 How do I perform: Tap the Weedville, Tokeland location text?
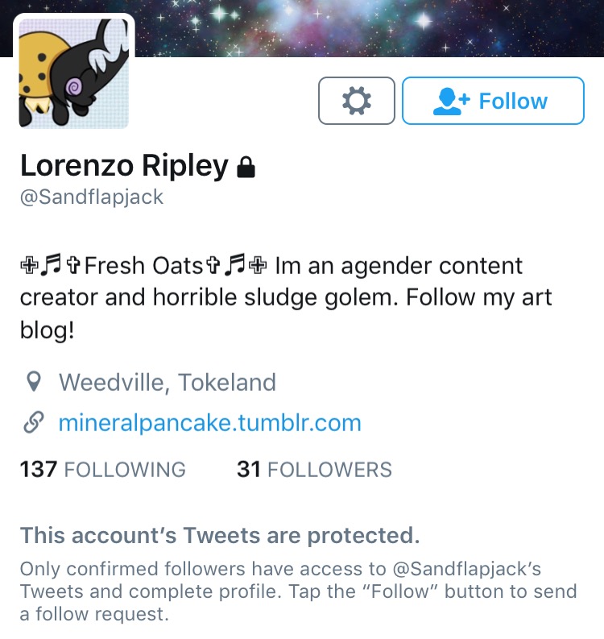168,382
